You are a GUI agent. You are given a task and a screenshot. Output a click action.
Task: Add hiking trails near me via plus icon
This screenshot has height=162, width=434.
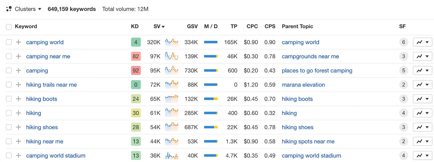19,85
